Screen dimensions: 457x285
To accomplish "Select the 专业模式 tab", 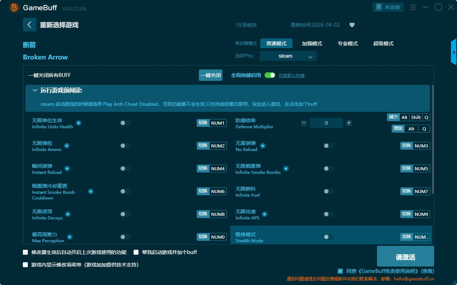I will pos(347,43).
